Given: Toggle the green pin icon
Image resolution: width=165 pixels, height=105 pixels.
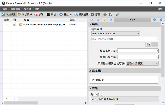Looking at the screenshot, I should pyautogui.click(x=117, y=15).
